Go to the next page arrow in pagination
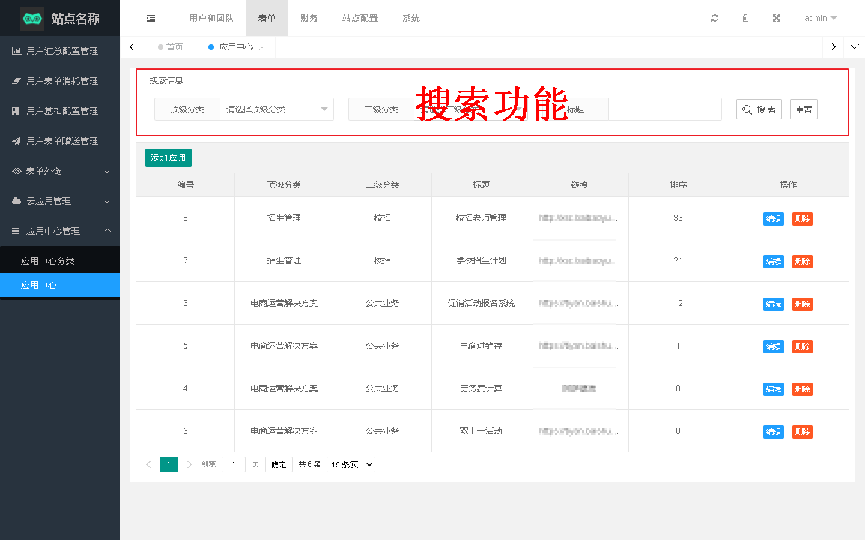865x540 pixels. [x=190, y=464]
